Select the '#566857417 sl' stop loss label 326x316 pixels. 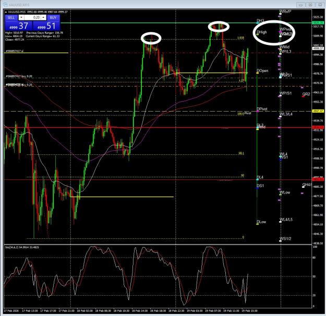pos(15,51)
